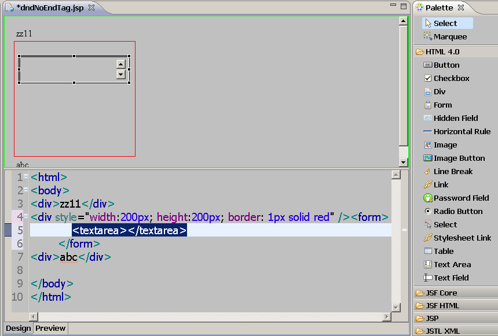Maximize the editor area
The height and width of the screenshot is (336, 498).
pyautogui.click(x=404, y=6)
